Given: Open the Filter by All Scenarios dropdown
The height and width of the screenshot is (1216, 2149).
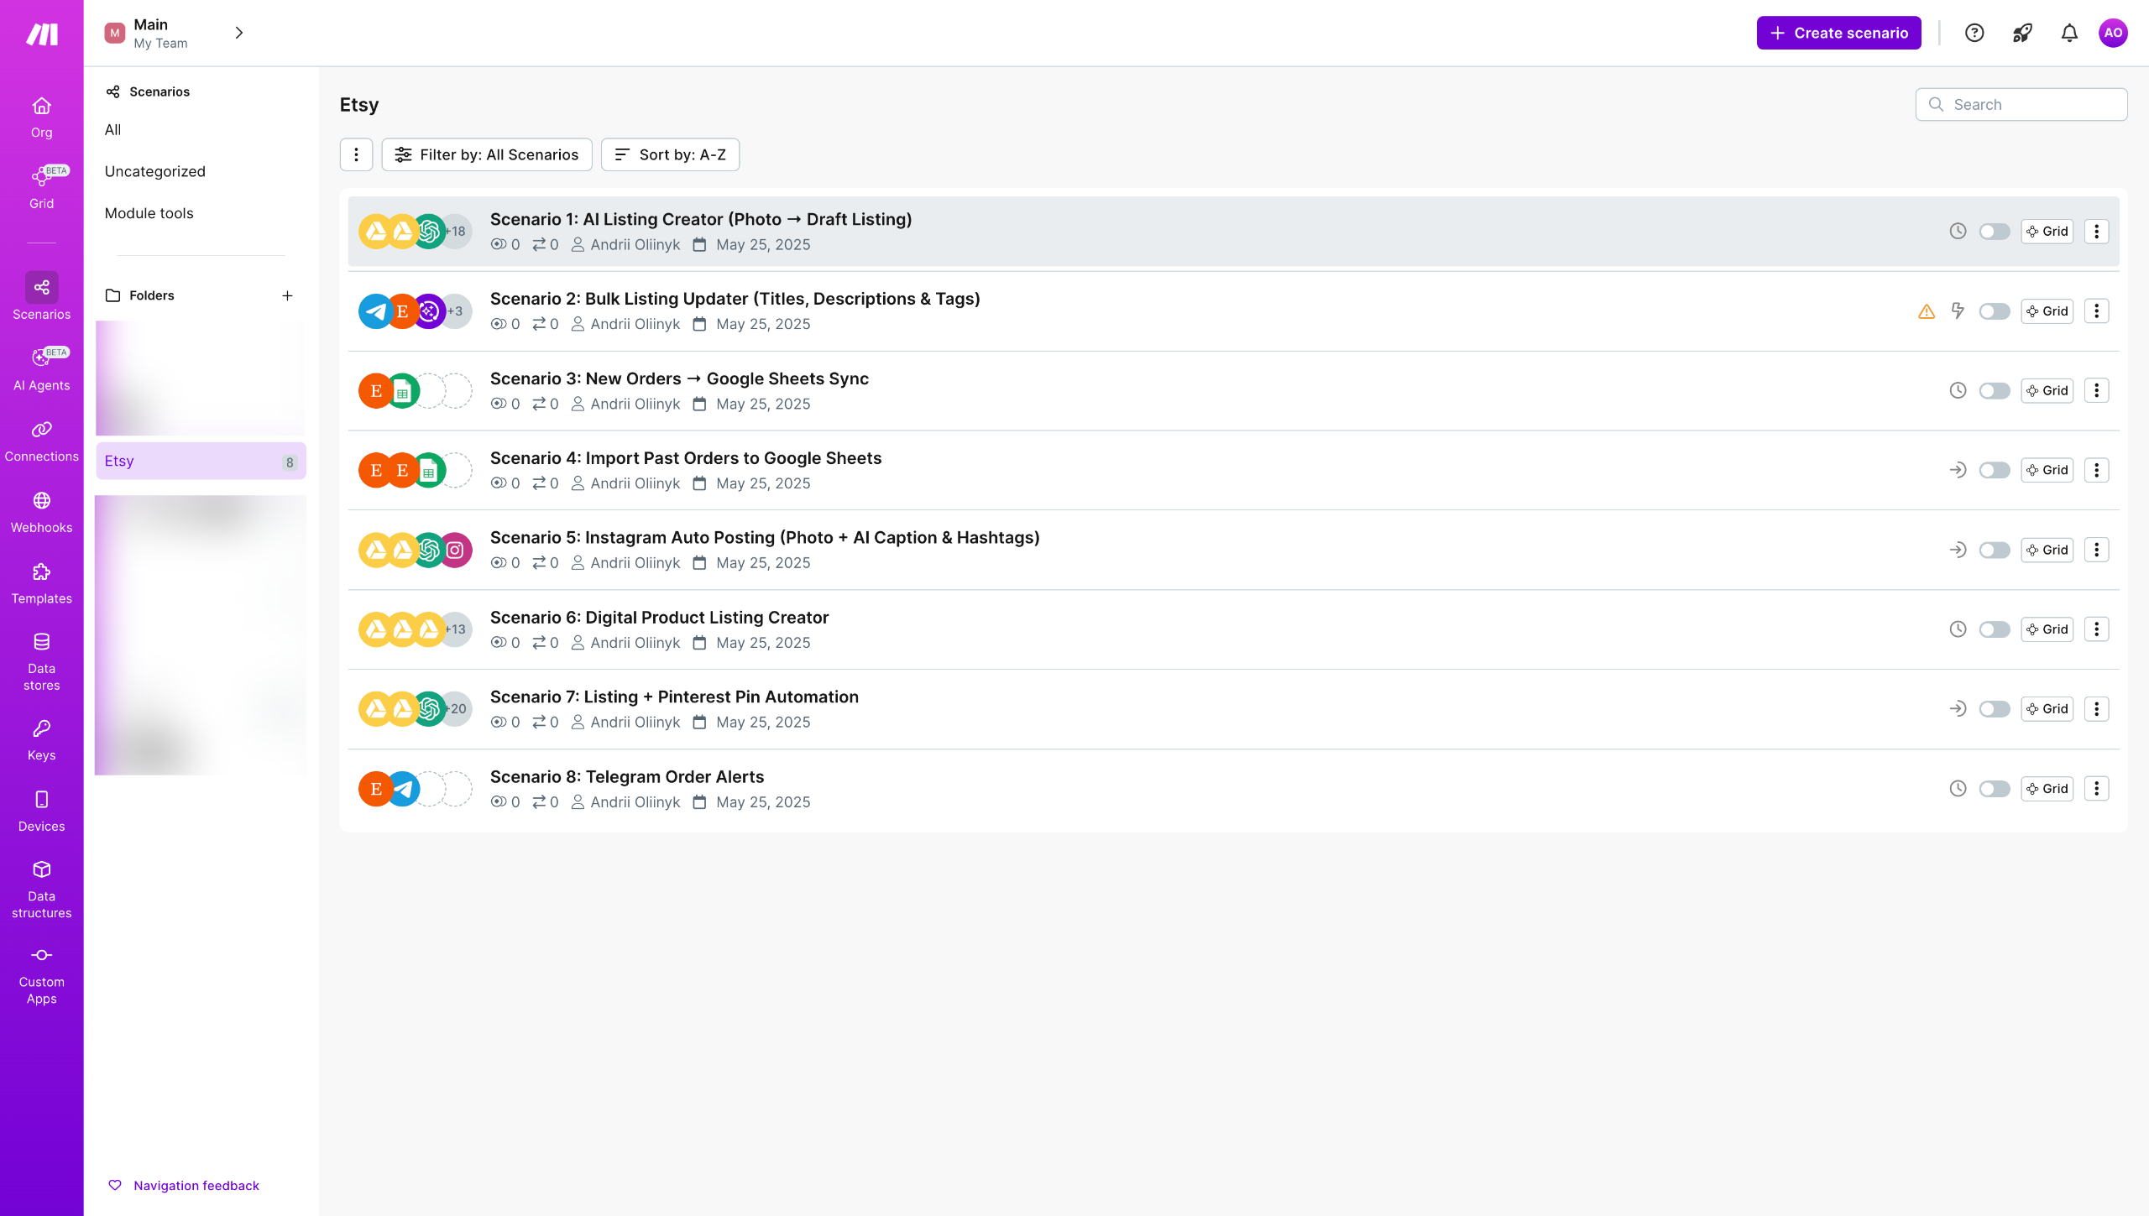Looking at the screenshot, I should (x=486, y=154).
